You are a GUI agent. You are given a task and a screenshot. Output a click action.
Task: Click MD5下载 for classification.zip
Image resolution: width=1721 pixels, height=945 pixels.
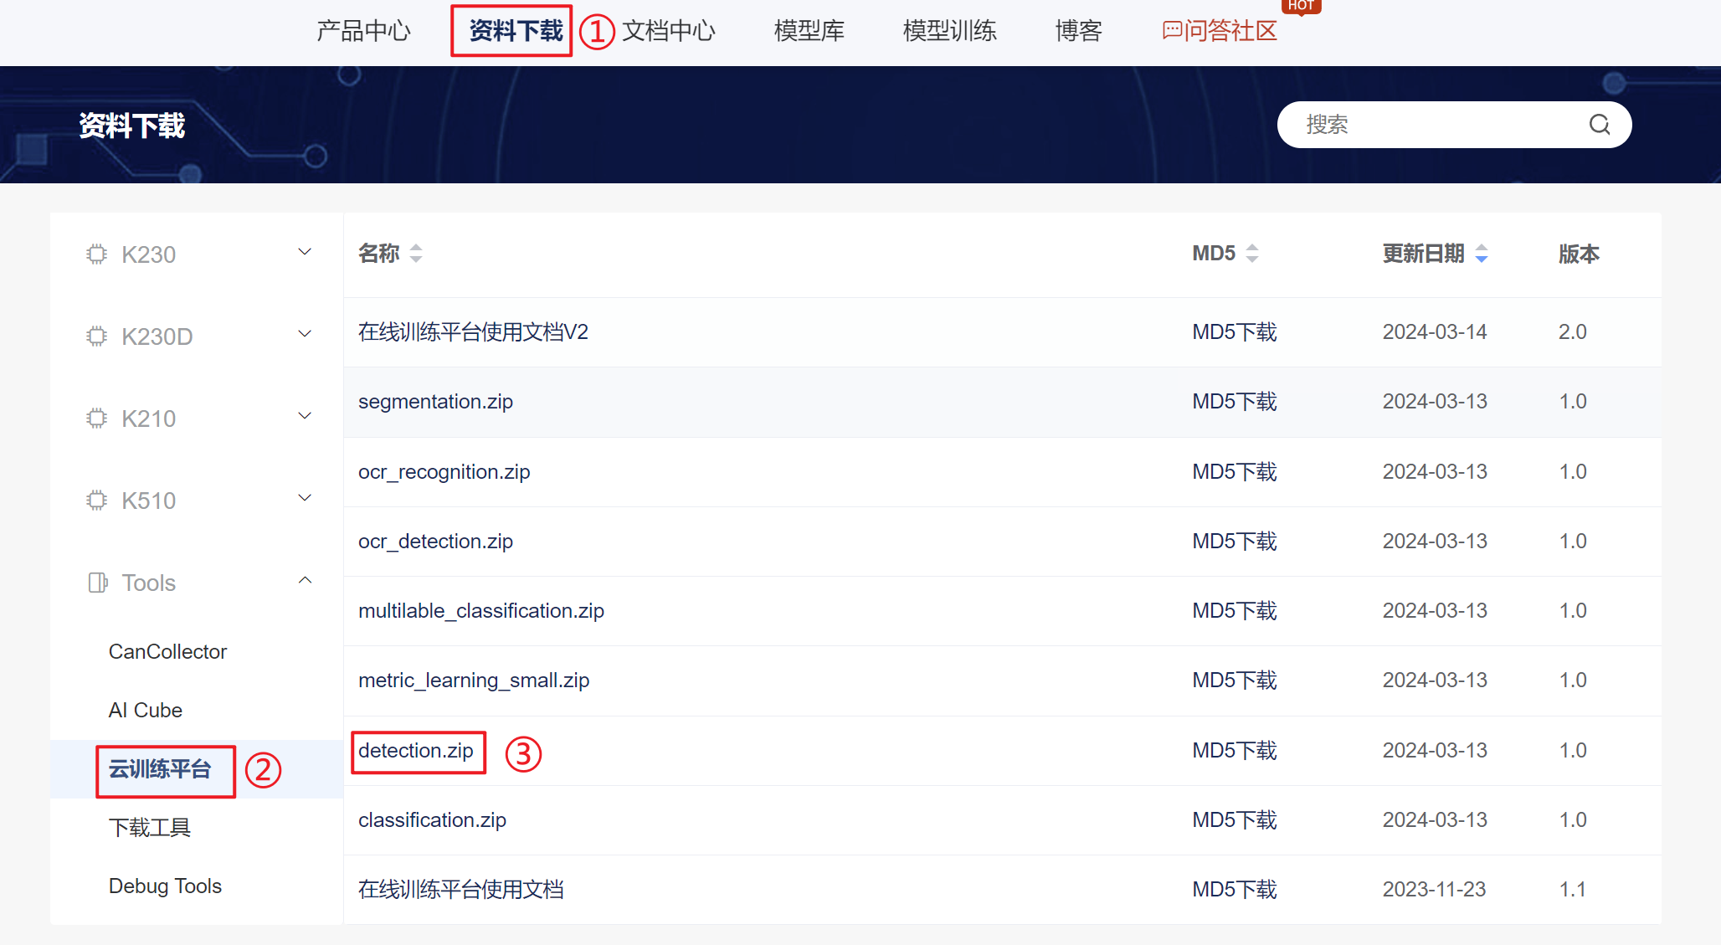coord(1235,819)
